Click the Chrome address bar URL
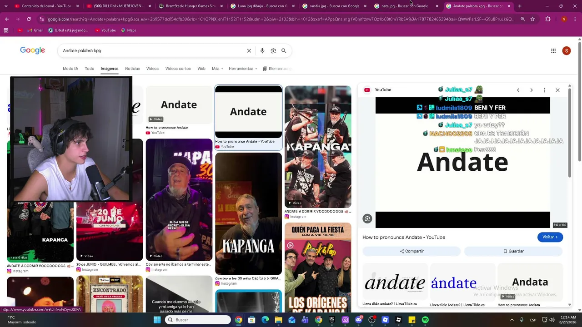This screenshot has width=582, height=327. coord(281,19)
